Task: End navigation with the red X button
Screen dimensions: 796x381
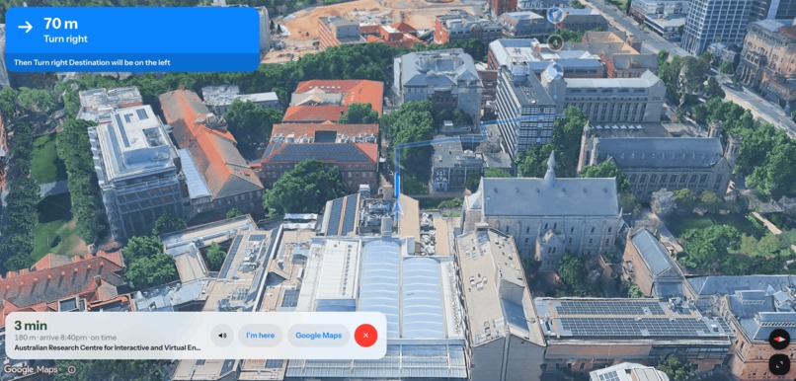Action: pyautogui.click(x=365, y=336)
